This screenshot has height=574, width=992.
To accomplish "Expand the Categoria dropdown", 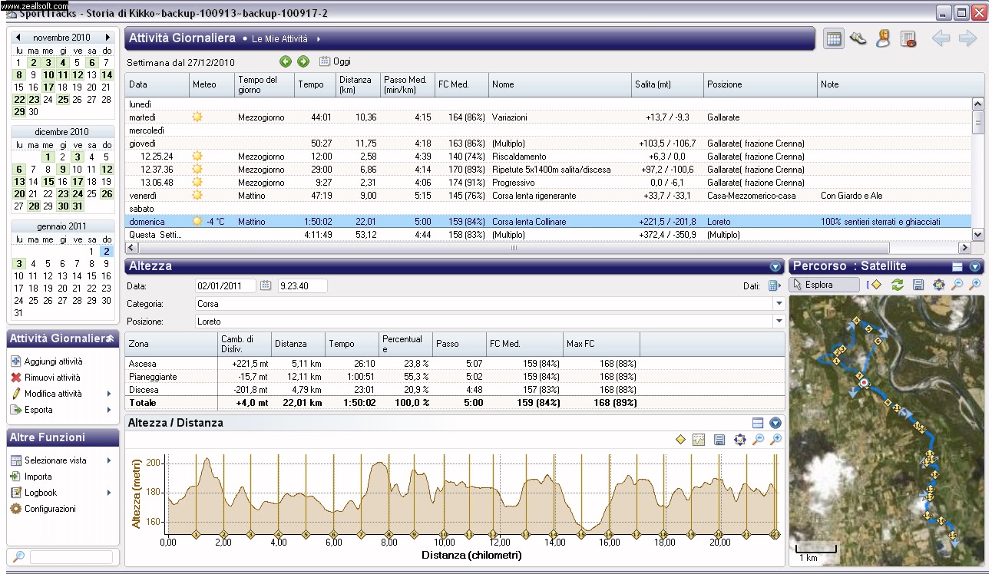I will point(779,304).
